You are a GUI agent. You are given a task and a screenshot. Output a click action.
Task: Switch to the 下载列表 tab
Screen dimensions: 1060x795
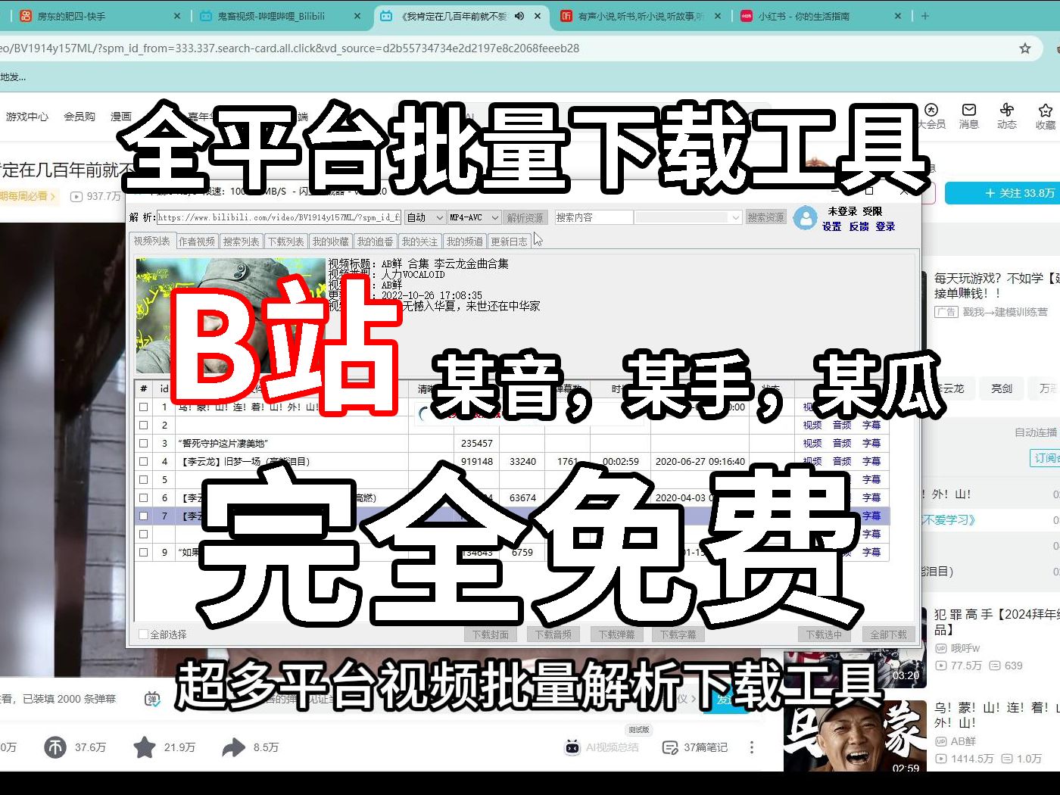tap(286, 242)
